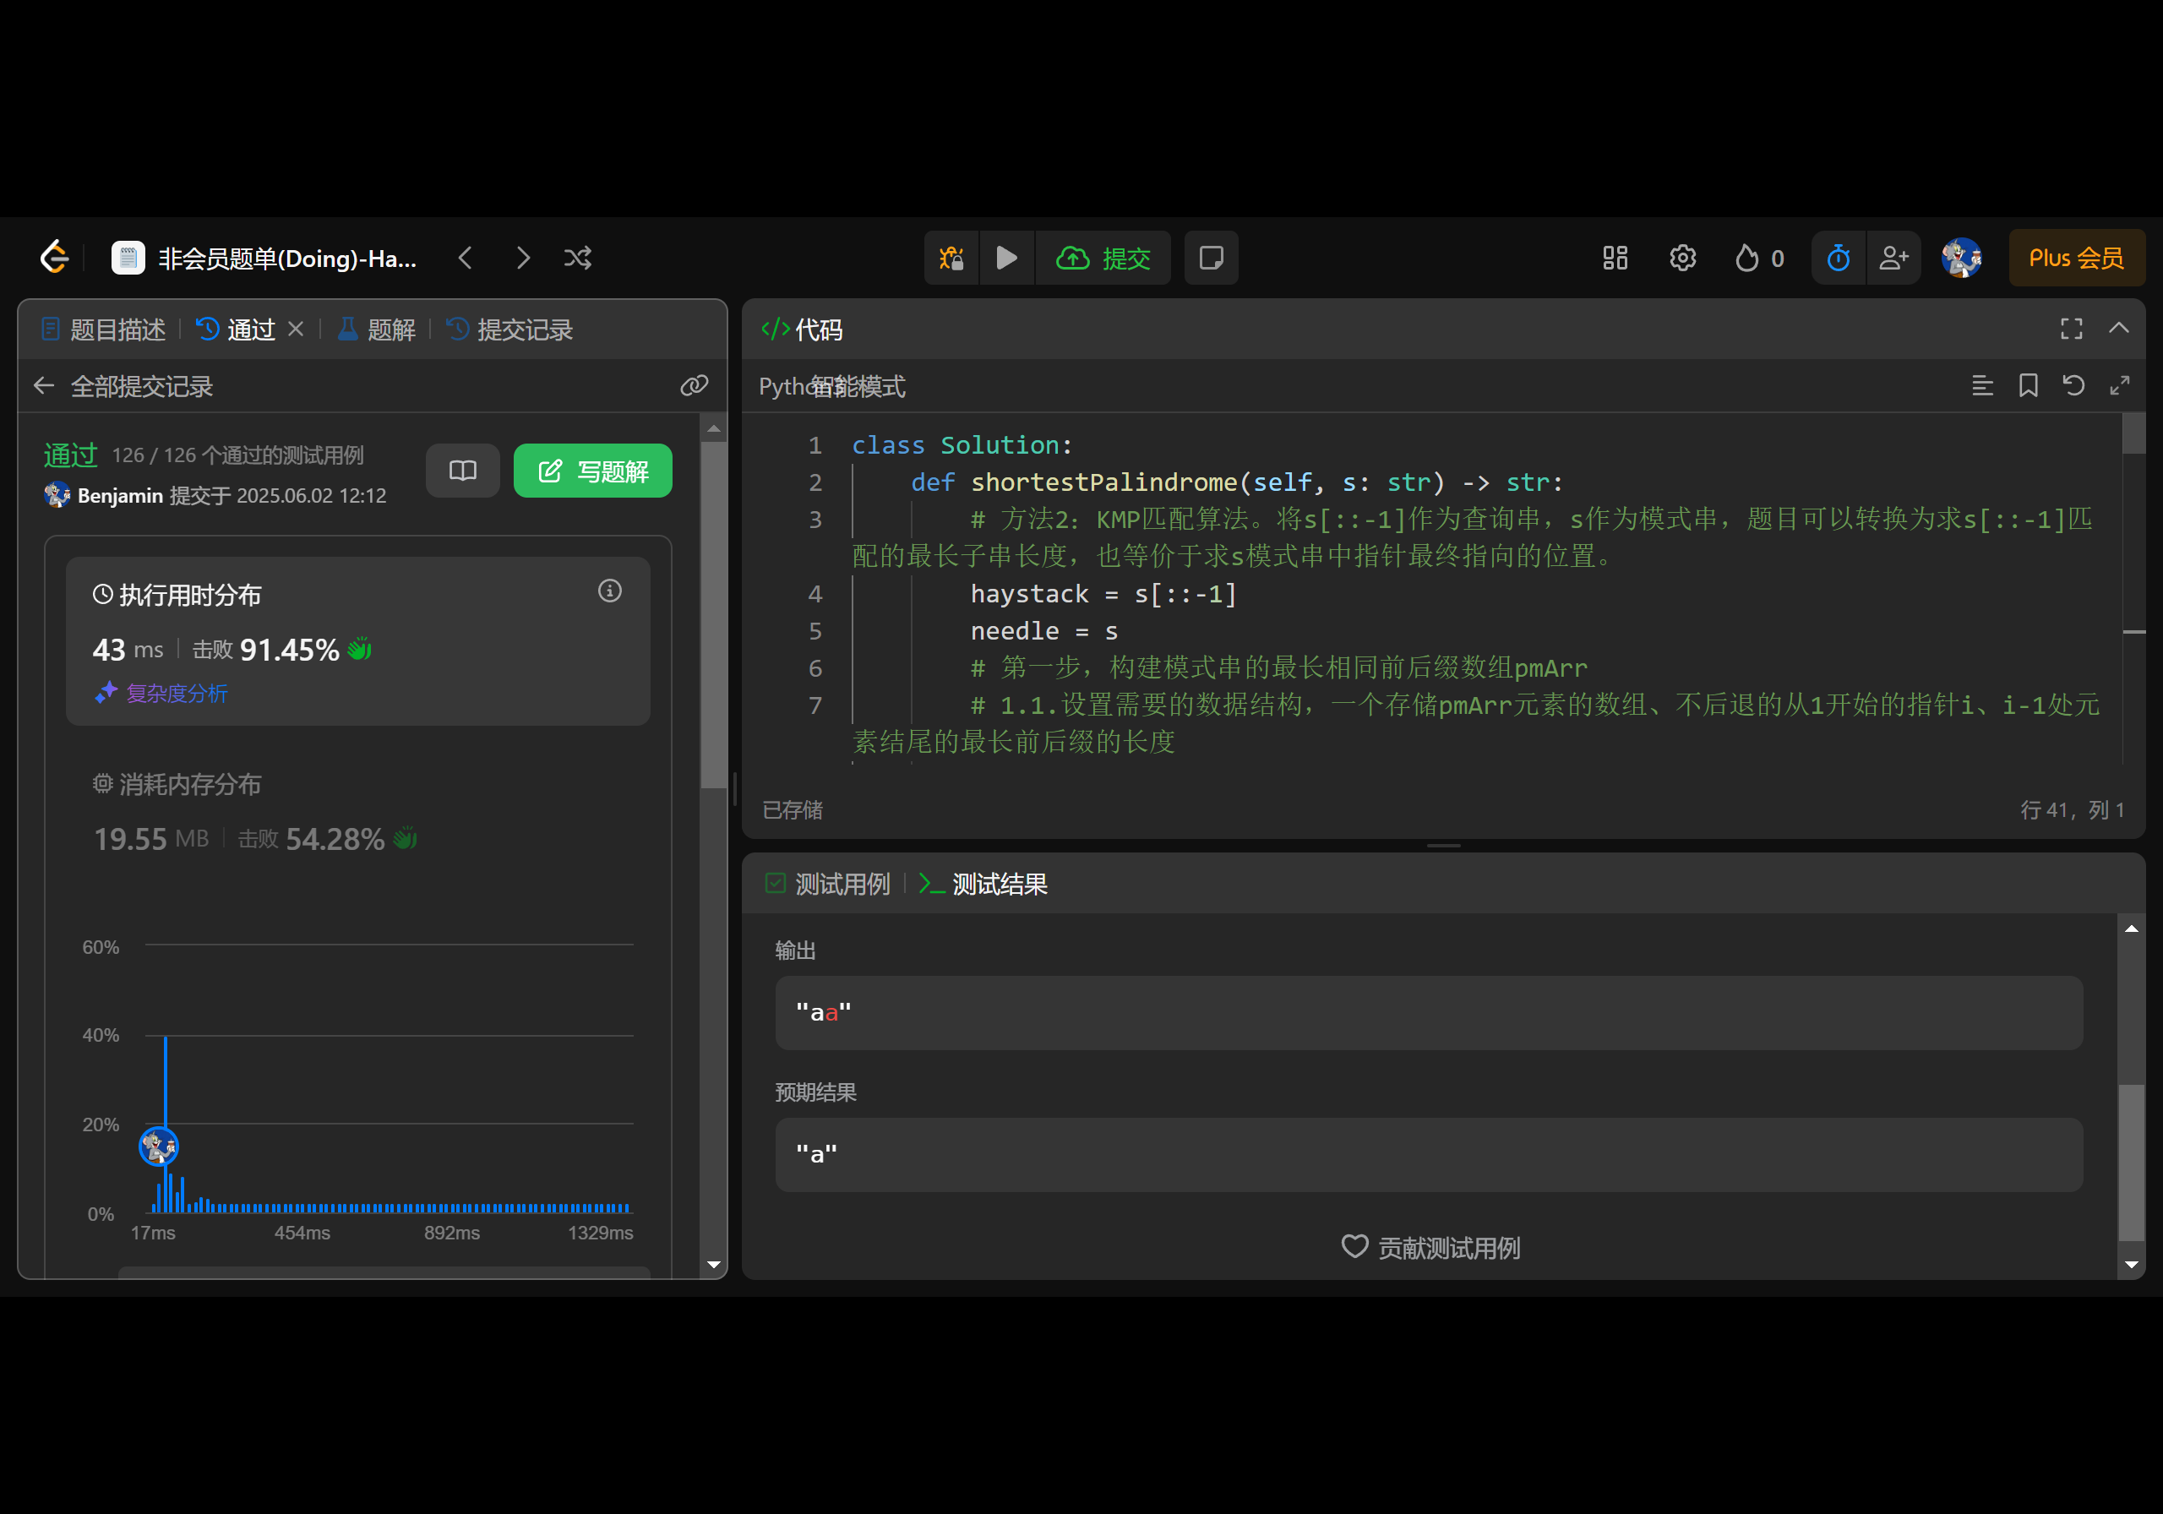Run code with the play button
The image size is (2163, 1514).
[x=1006, y=257]
